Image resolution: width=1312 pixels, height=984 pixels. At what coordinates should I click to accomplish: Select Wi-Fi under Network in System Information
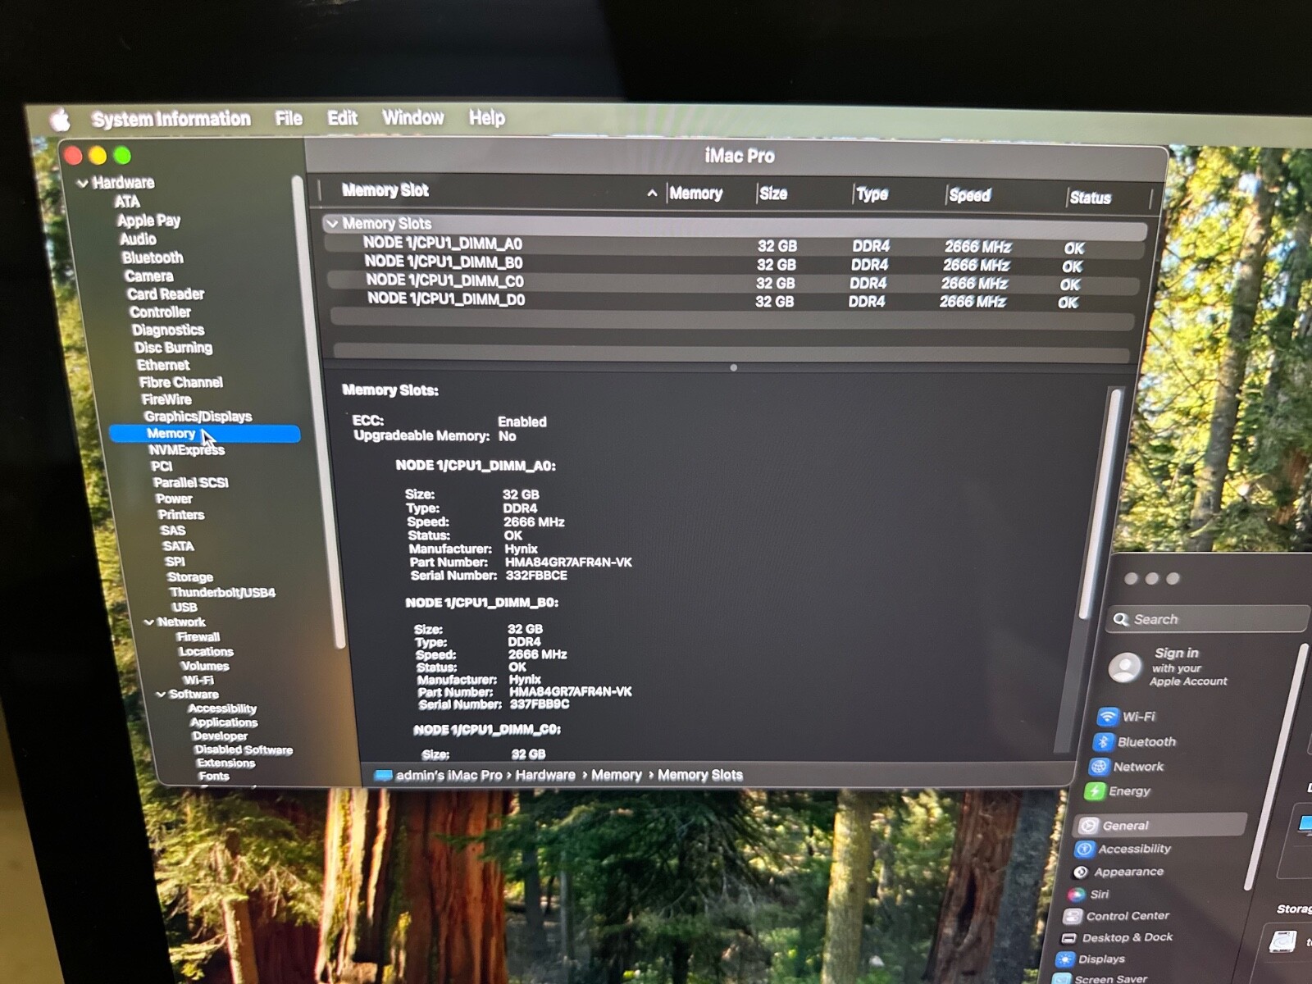tap(198, 681)
